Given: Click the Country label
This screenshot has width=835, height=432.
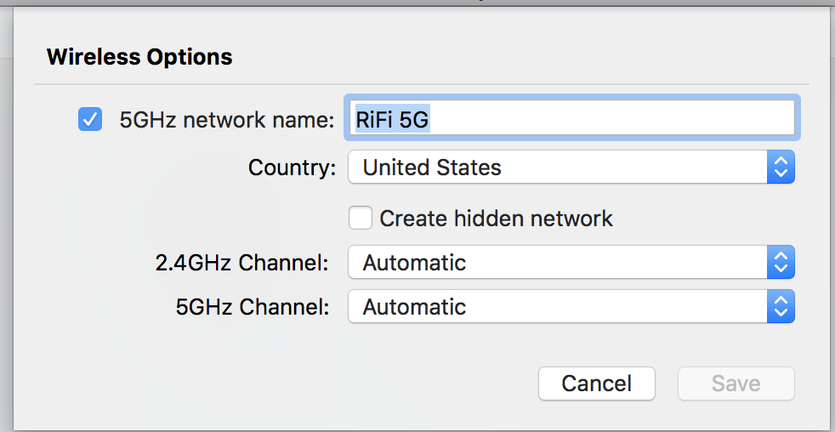Looking at the screenshot, I should (x=293, y=168).
